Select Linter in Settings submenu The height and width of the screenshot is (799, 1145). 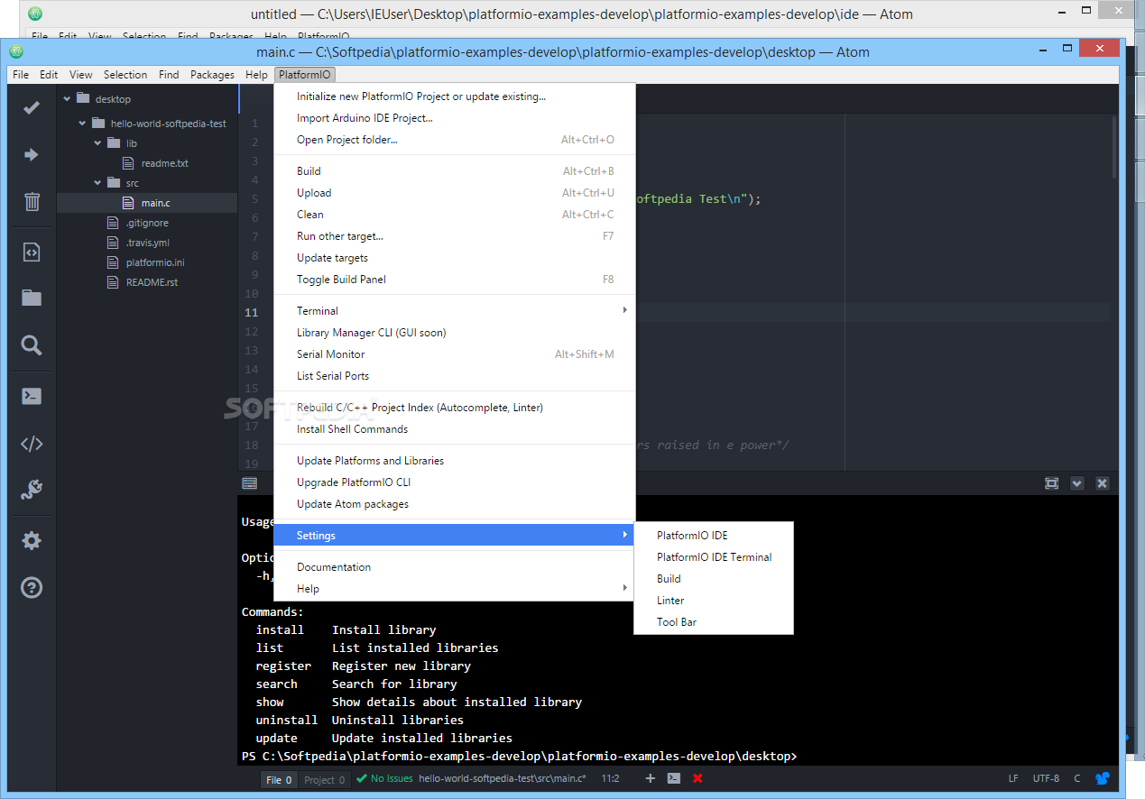[714, 600]
